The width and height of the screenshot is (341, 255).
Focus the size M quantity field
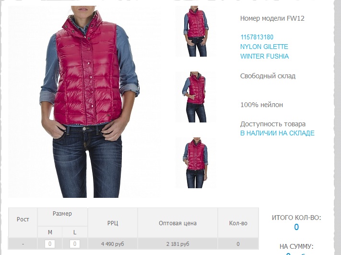pyautogui.click(x=50, y=244)
